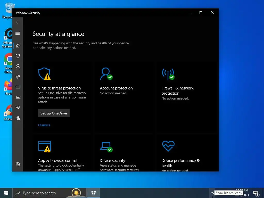Open Device performance & health heart sidebar icon
This screenshot has width=264, height=198.
[18, 108]
